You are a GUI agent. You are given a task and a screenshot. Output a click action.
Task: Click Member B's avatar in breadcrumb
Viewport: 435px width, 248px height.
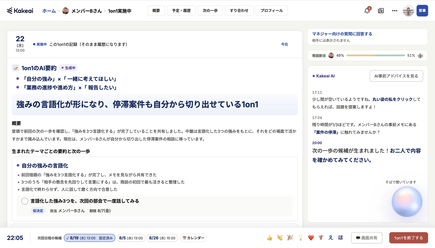(66, 11)
